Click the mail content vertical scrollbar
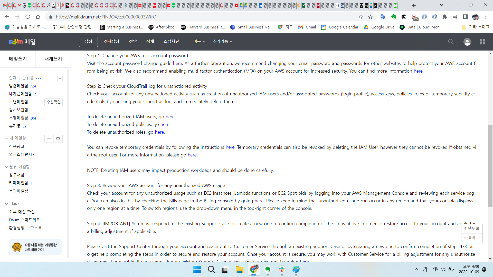The height and width of the screenshot is (277, 493). coord(490,166)
